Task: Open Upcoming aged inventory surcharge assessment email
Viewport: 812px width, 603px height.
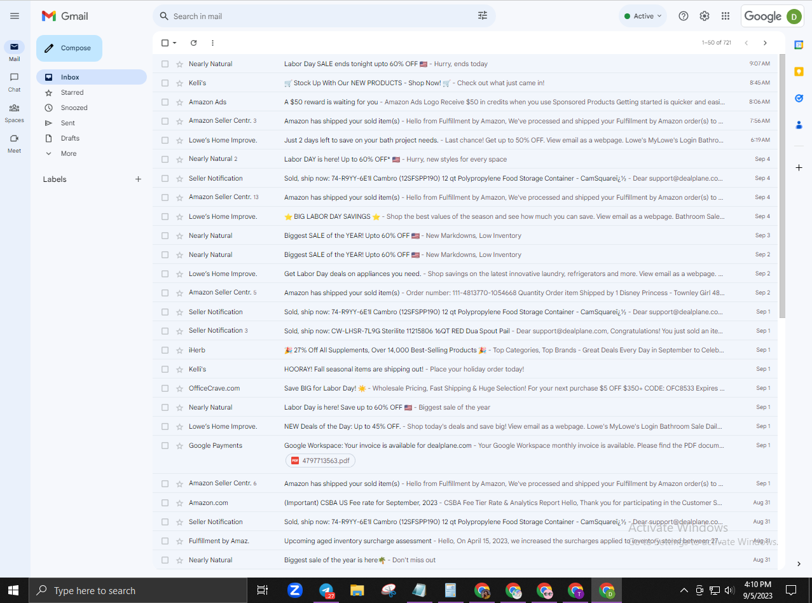Action: tap(464, 541)
